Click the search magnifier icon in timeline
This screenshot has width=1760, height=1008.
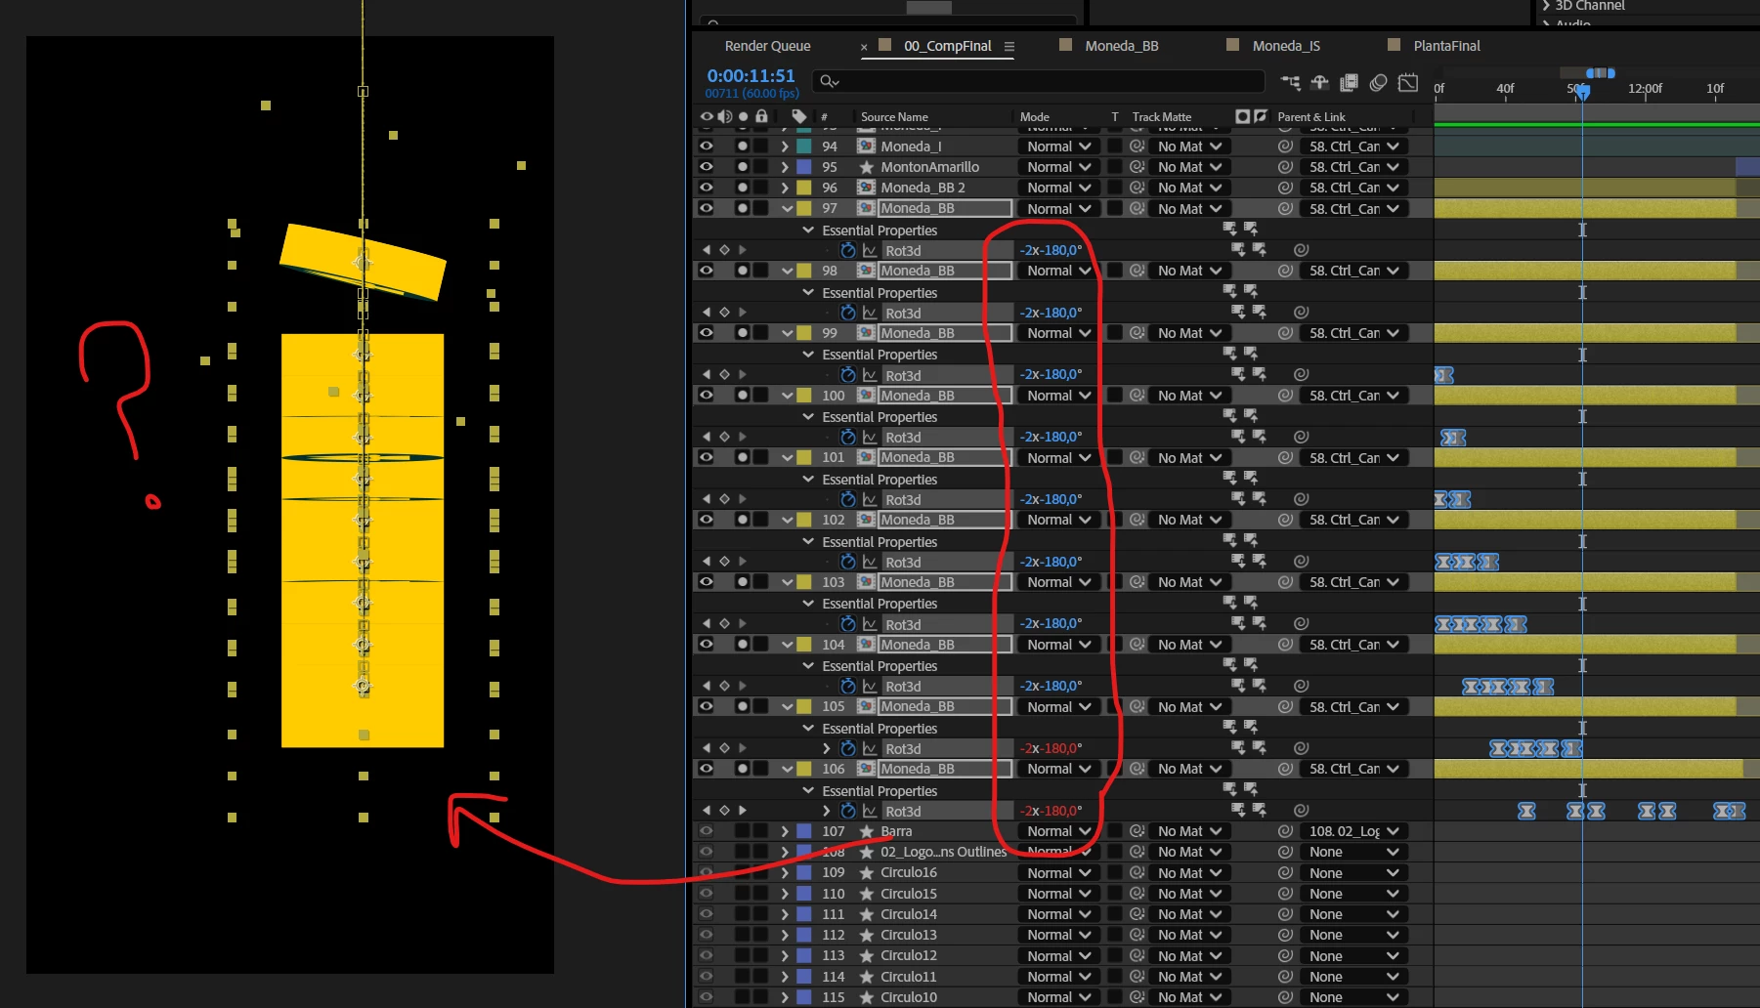tap(829, 81)
